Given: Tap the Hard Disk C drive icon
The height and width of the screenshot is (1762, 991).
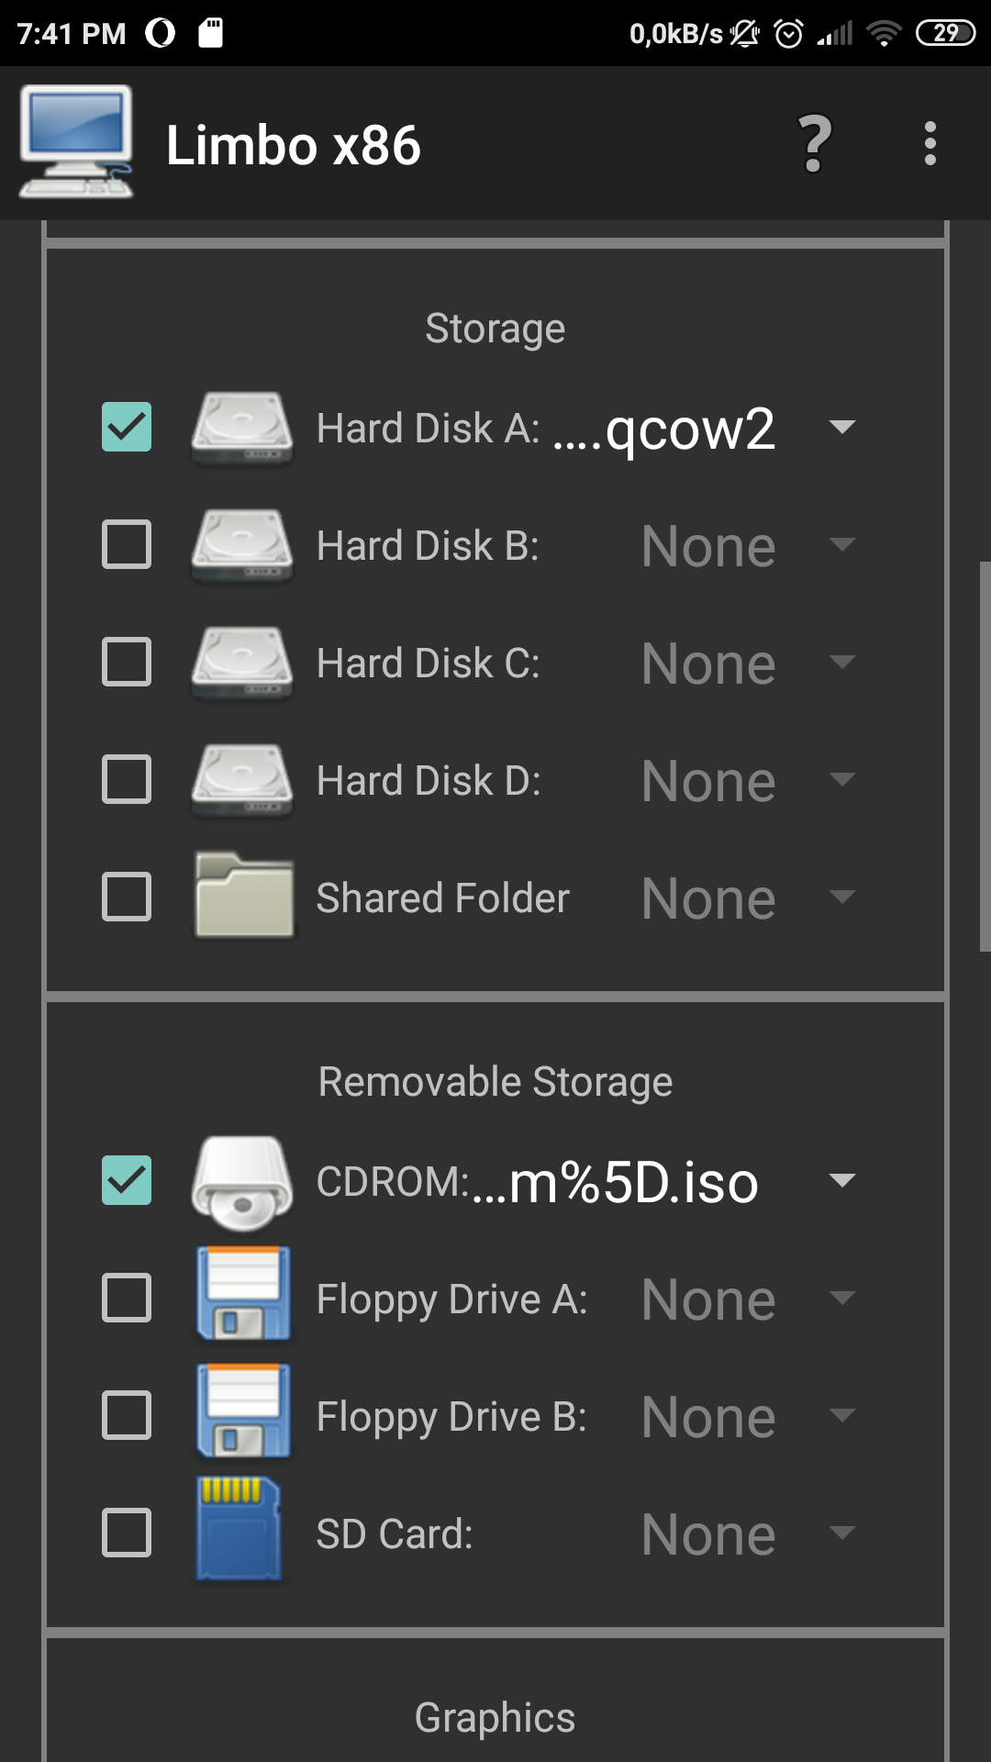Looking at the screenshot, I should (242, 663).
